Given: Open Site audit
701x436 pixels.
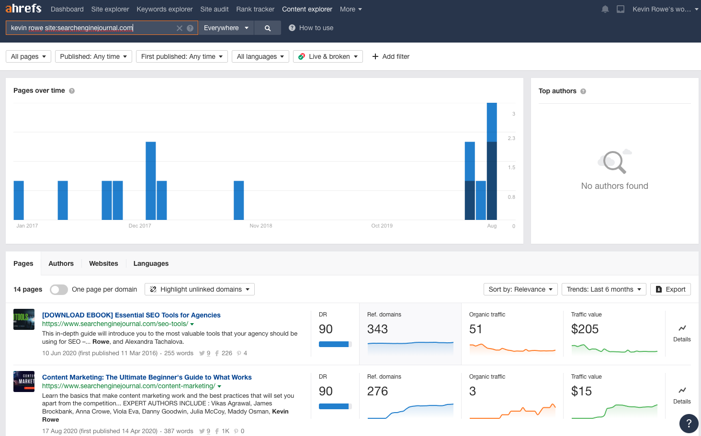Looking at the screenshot, I should [x=215, y=9].
